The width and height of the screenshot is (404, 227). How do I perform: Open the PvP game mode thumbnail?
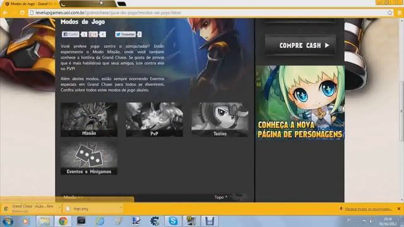point(154,119)
